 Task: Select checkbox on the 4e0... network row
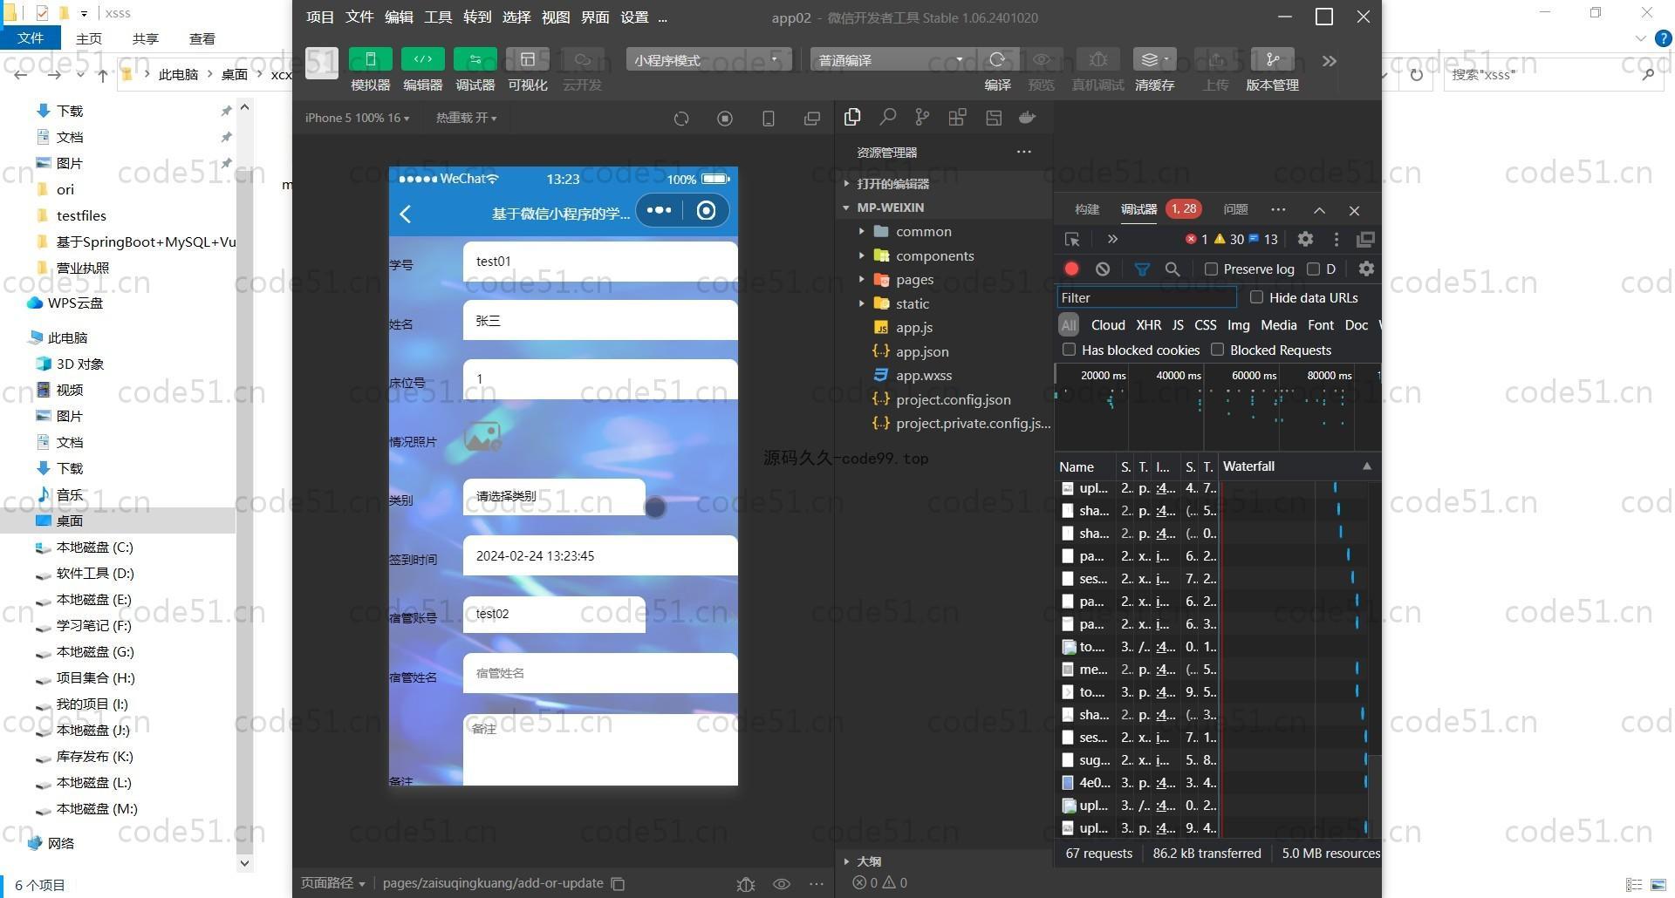coord(1068,783)
